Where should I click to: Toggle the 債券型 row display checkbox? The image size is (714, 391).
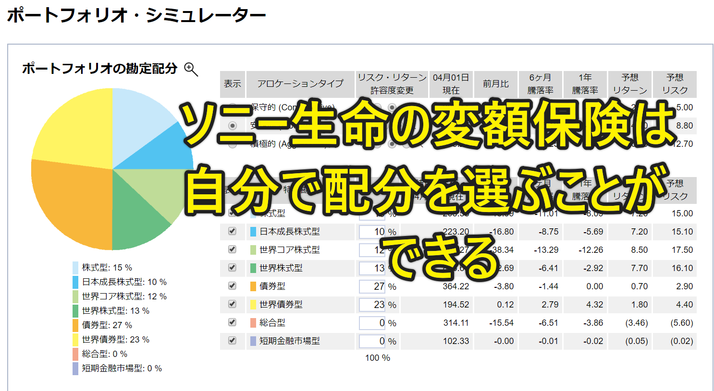[233, 286]
